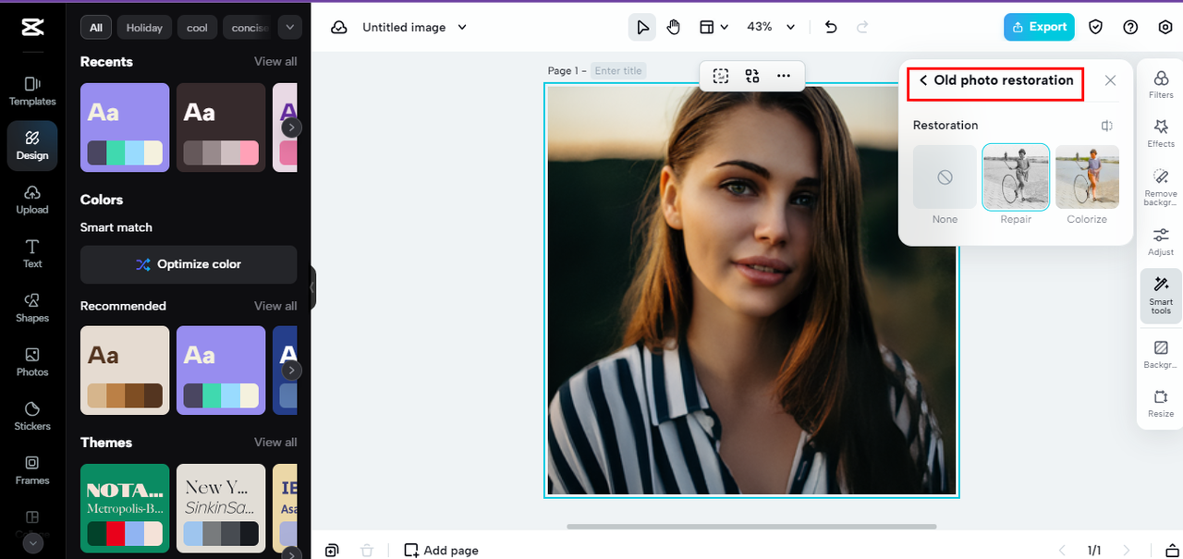Click View all next to Themes

coord(275,443)
